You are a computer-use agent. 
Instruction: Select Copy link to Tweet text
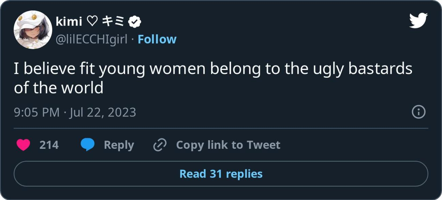(x=228, y=145)
